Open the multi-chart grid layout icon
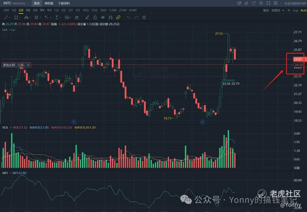This screenshot has width=307, height=212. tap(275, 3)
